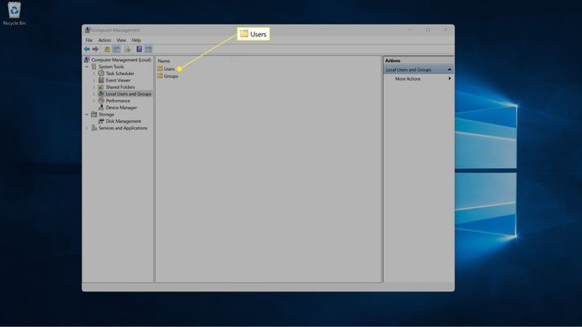Open Device Manager from the tree
Image resolution: width=582 pixels, height=327 pixels.
pyautogui.click(x=121, y=108)
